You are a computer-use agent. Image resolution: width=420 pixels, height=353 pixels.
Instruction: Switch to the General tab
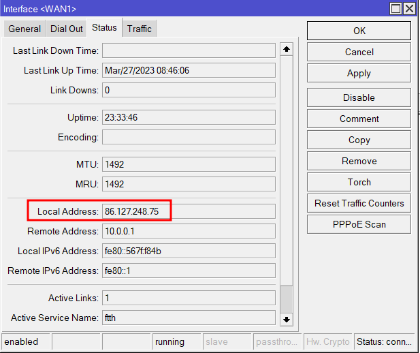pyautogui.click(x=25, y=29)
